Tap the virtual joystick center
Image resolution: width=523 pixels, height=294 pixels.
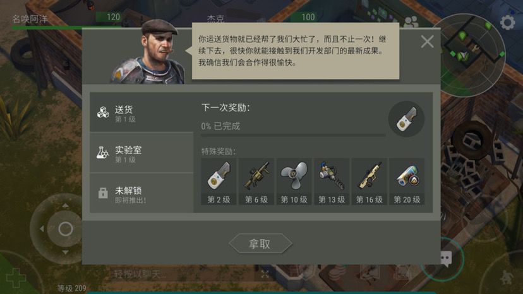coord(66,229)
